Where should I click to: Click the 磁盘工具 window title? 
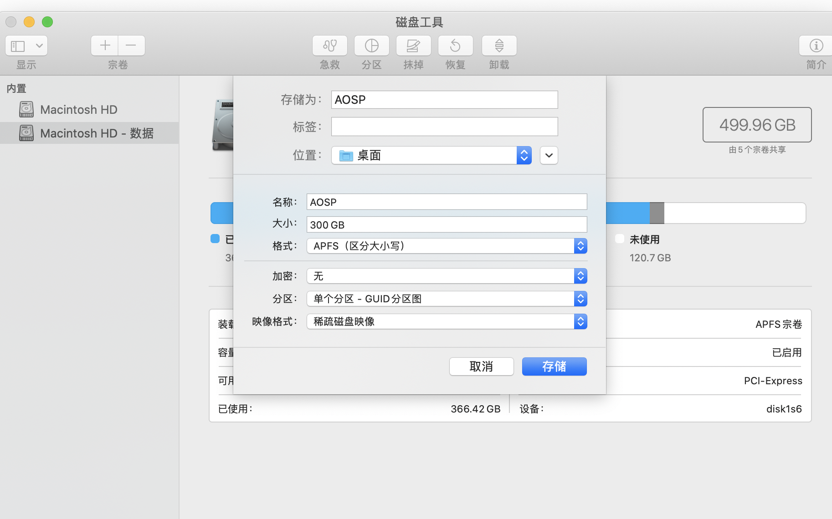pos(419,22)
